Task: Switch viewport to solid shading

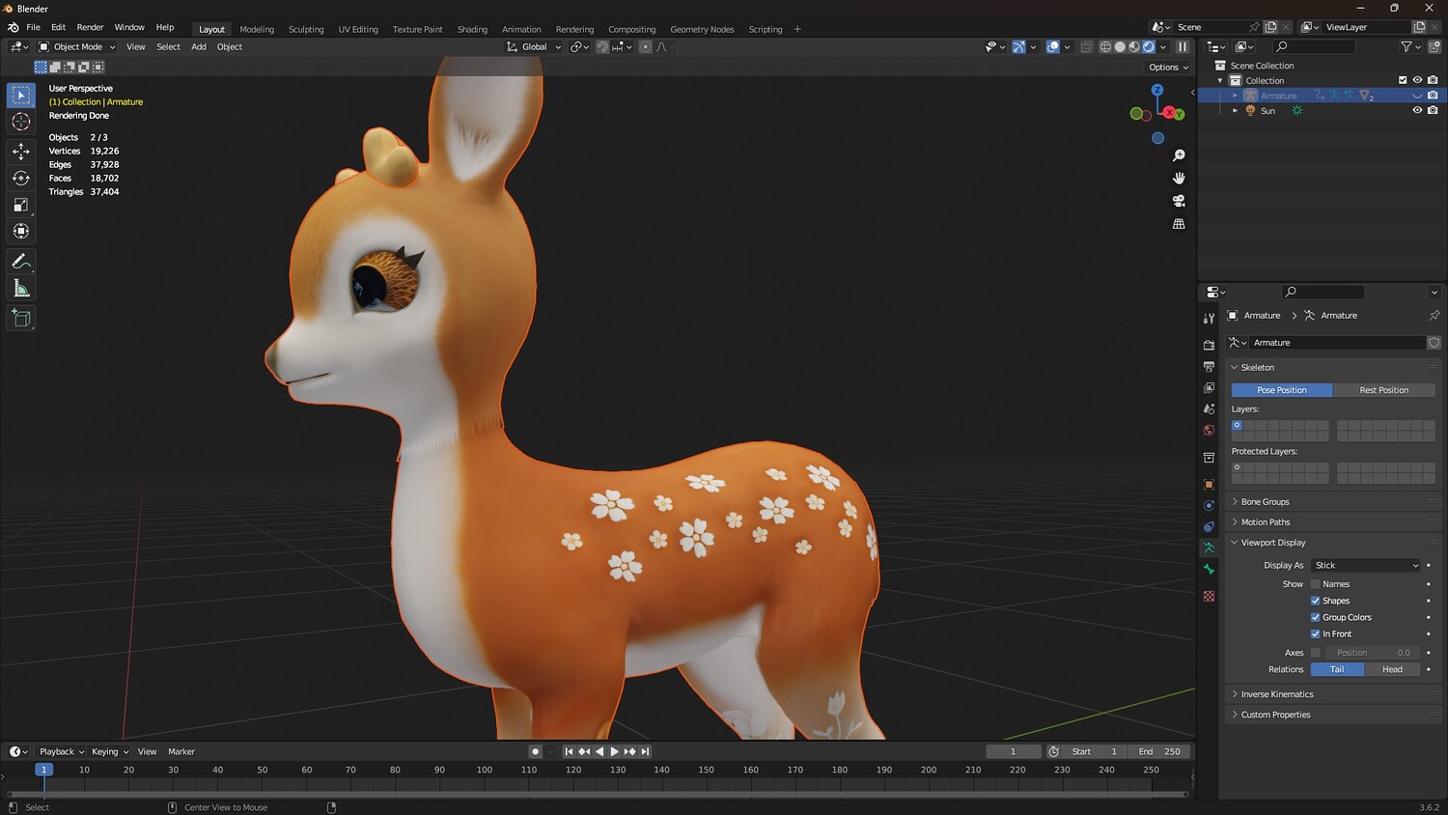Action: coord(1120,46)
